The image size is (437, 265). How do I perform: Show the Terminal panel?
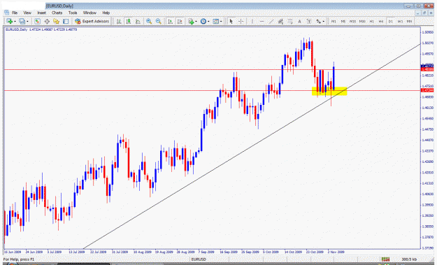[x=66, y=21]
